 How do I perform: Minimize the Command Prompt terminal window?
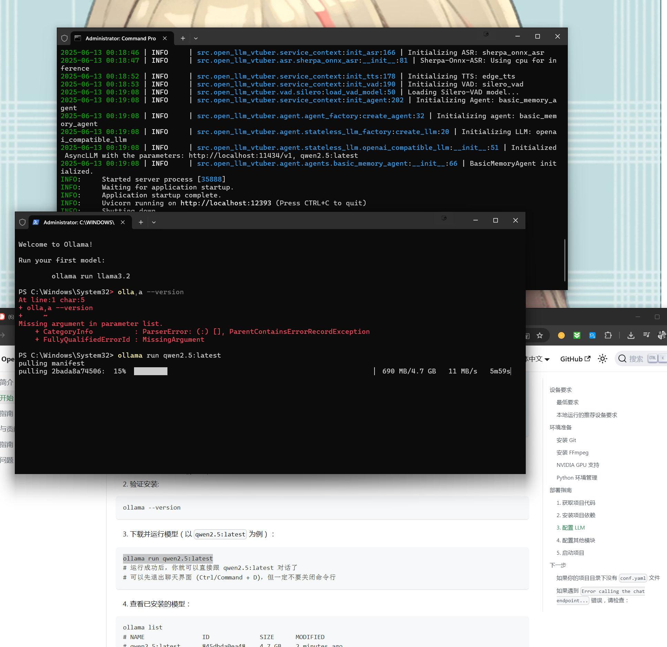point(517,37)
